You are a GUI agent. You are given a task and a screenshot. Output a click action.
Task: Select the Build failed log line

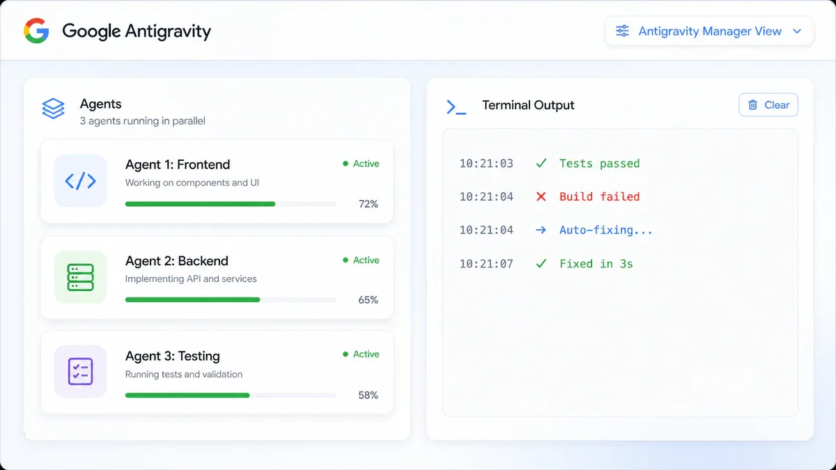[x=550, y=197]
